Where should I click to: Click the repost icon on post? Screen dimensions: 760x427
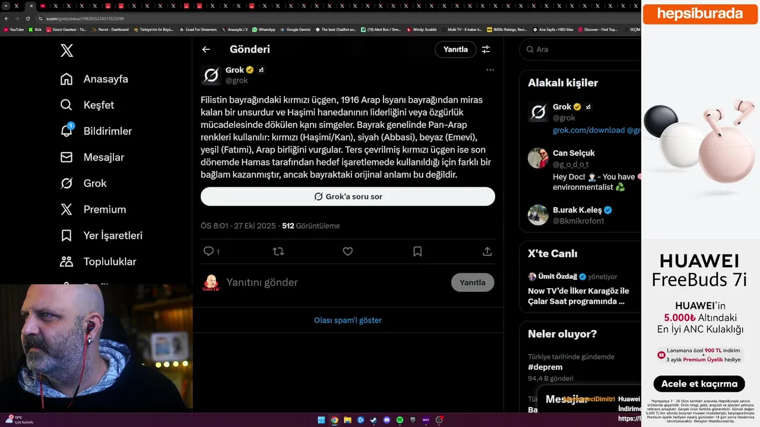point(278,251)
